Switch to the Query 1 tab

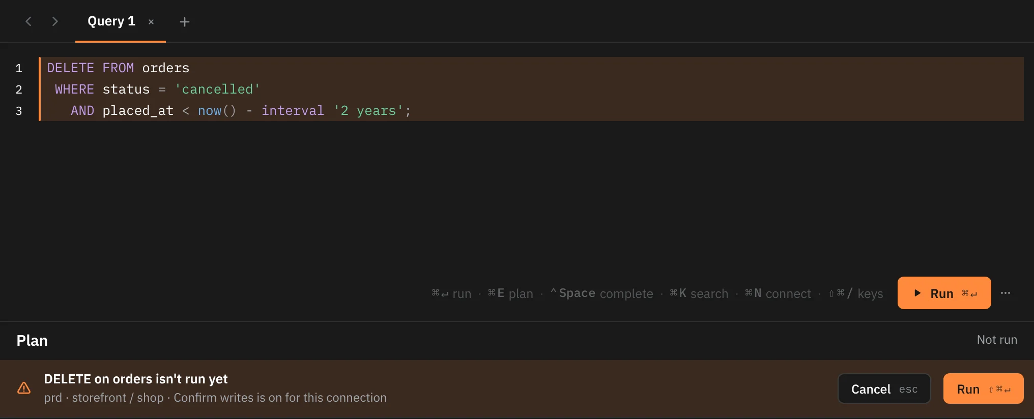[111, 21]
